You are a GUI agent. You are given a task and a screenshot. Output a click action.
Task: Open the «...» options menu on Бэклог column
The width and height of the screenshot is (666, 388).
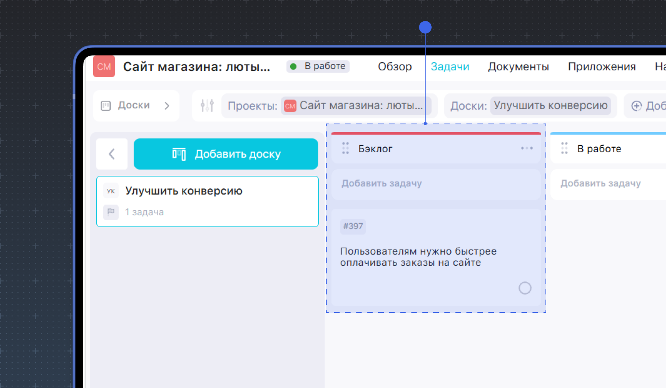(x=526, y=148)
